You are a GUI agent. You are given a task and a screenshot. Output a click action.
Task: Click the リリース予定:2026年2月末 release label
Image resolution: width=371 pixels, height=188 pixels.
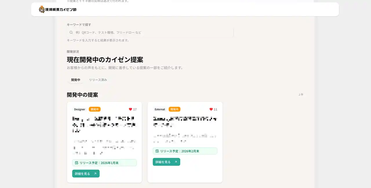tap(180, 151)
